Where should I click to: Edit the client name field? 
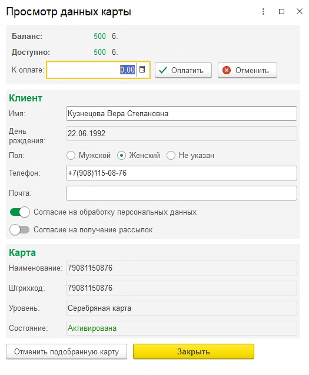coord(181,114)
